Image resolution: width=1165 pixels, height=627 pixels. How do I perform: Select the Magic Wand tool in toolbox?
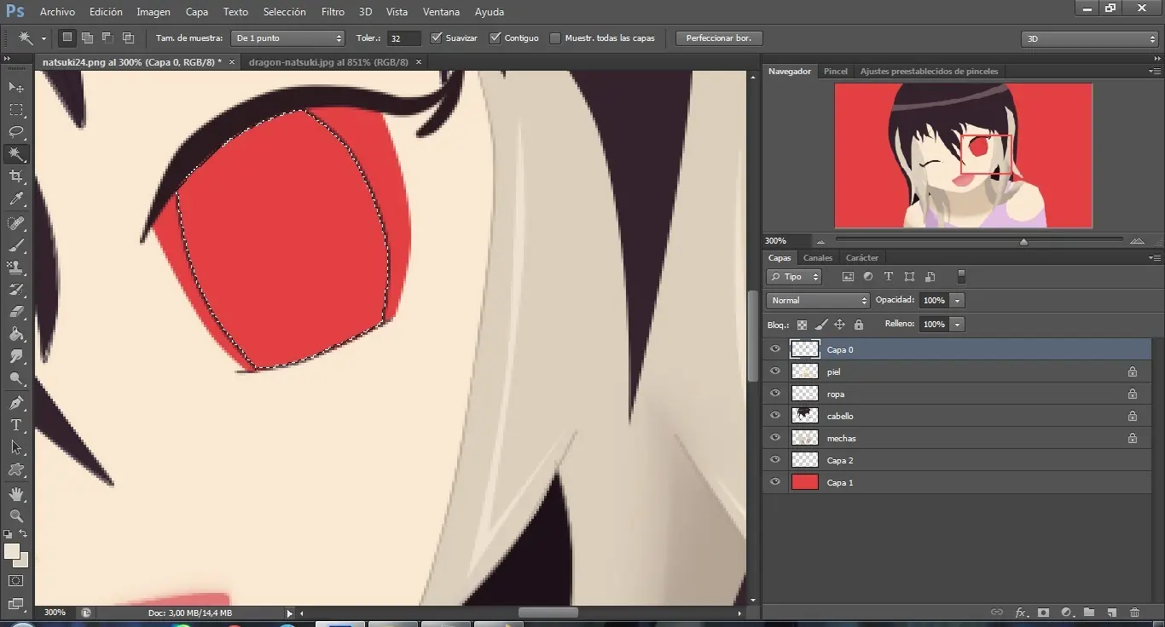click(16, 154)
